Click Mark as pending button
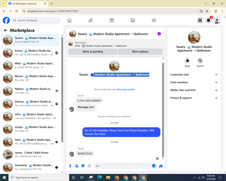 [x=93, y=52]
